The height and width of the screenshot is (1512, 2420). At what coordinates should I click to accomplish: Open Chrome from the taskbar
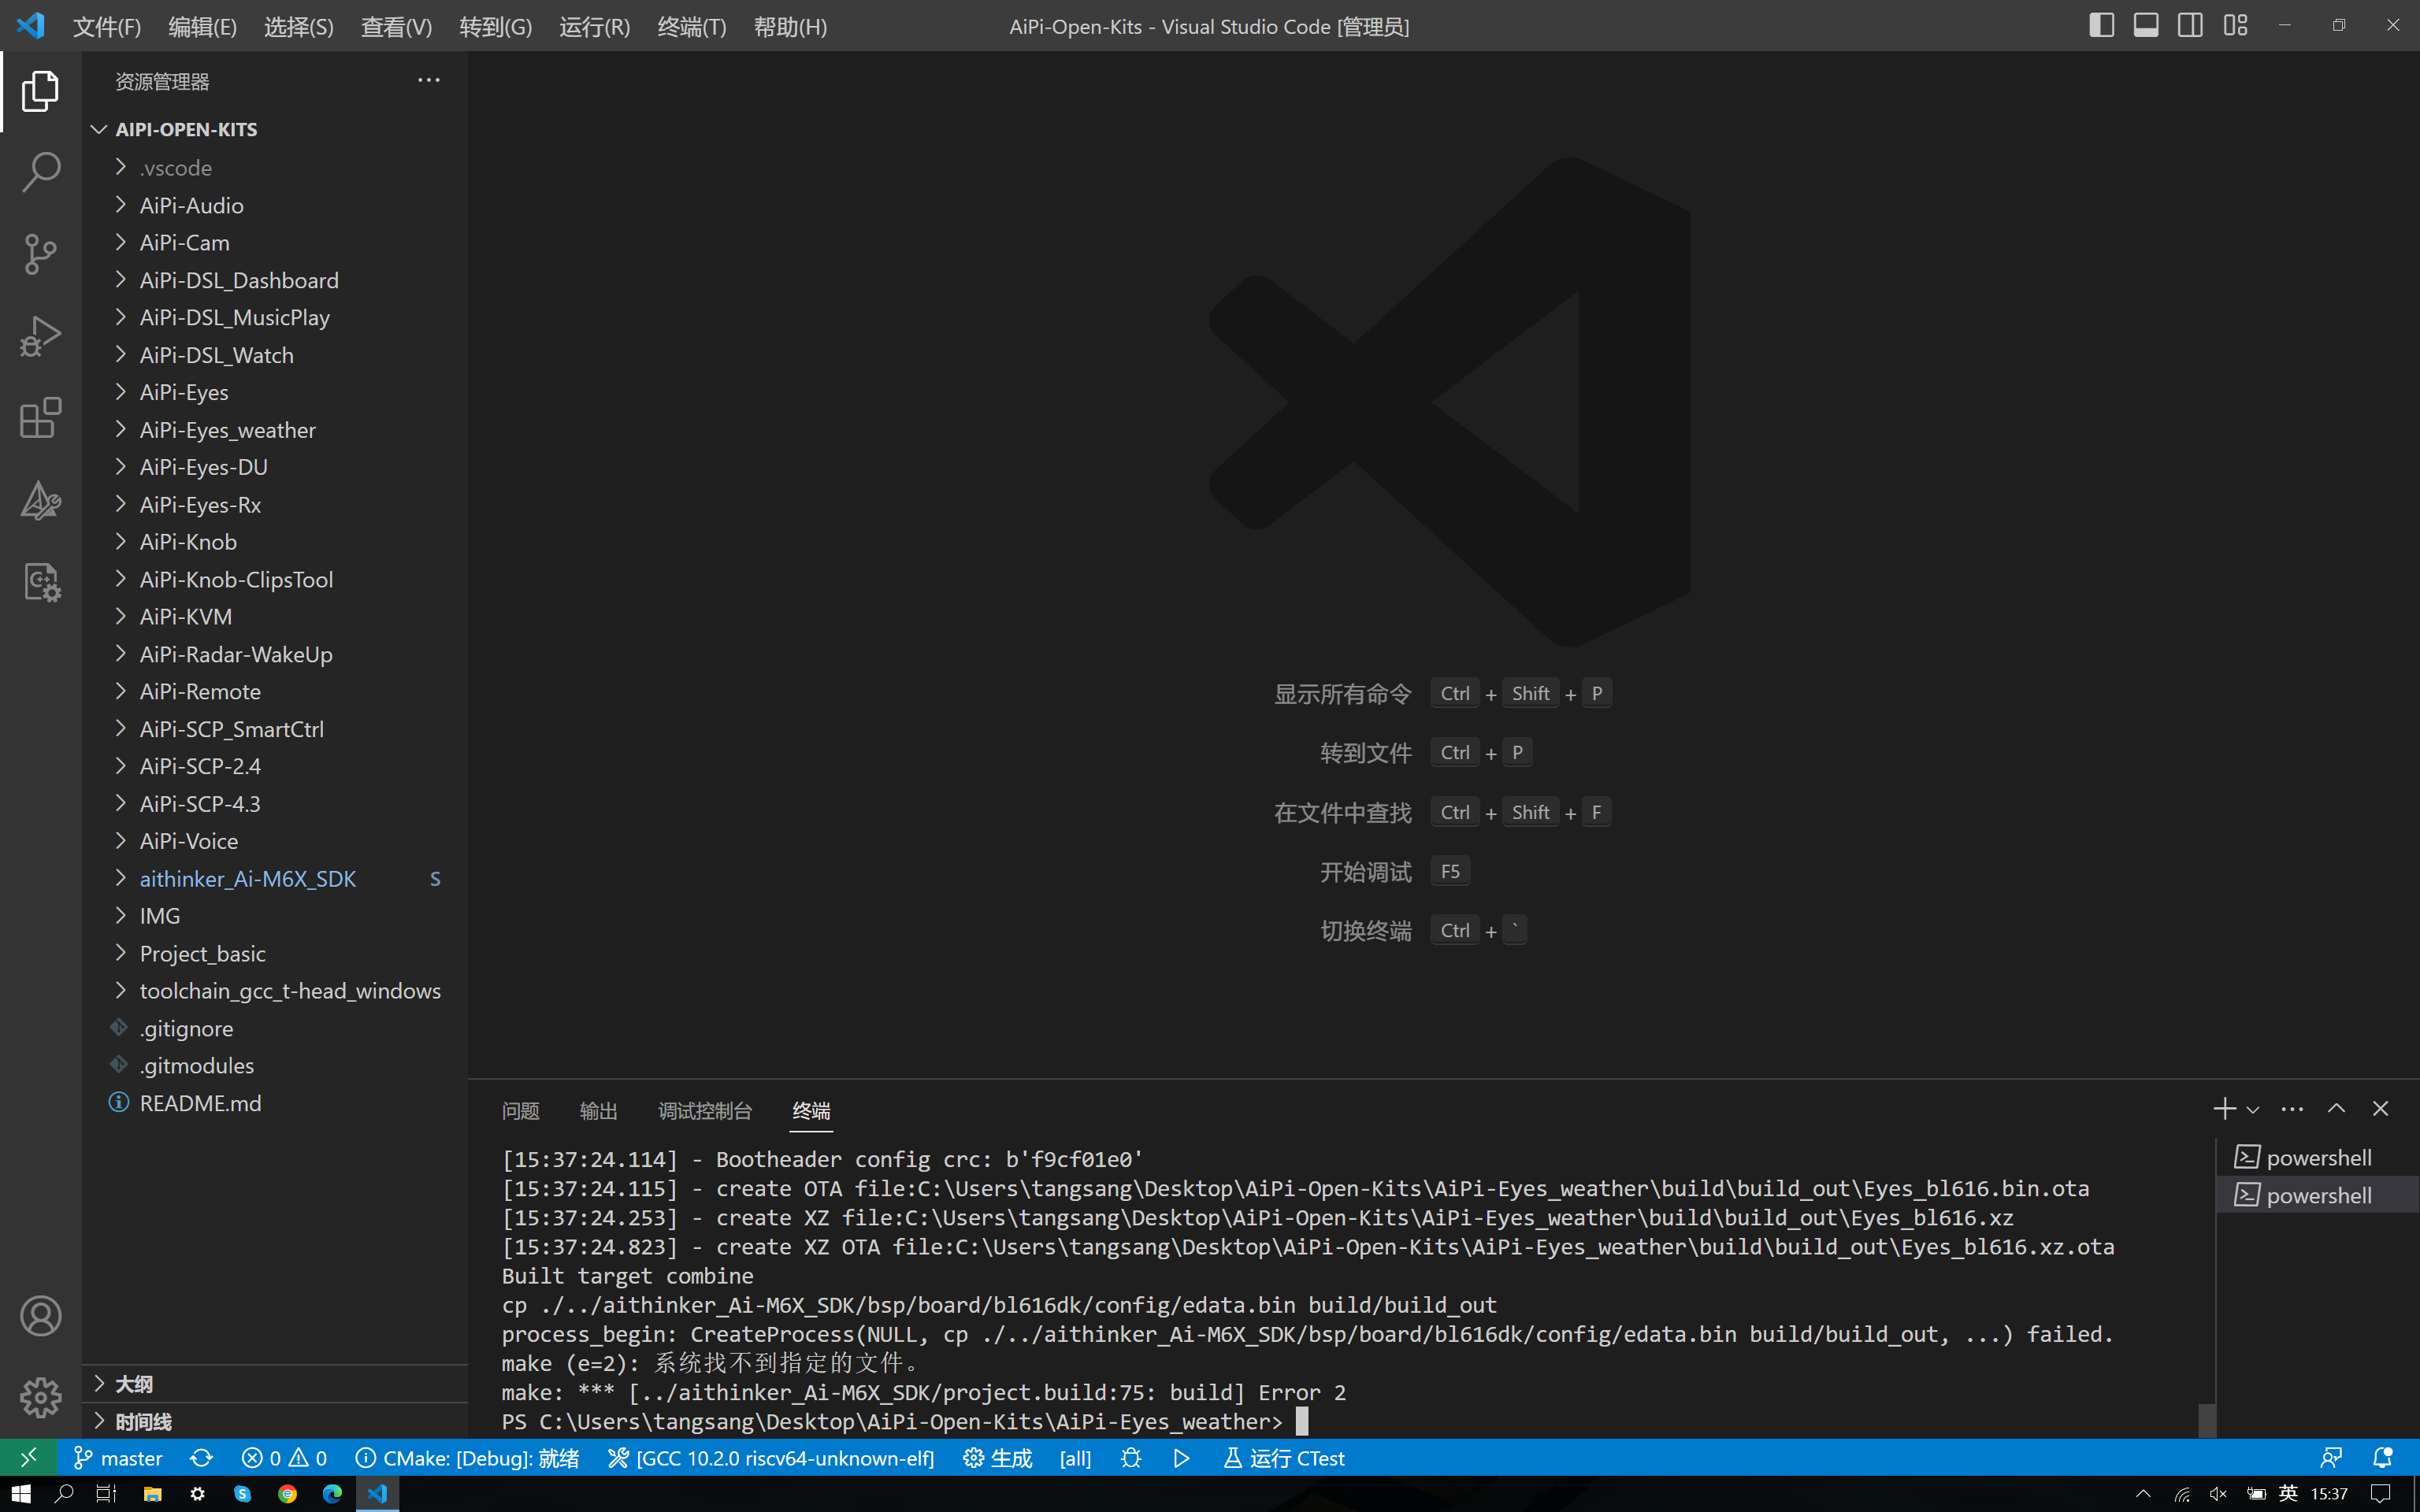point(288,1494)
